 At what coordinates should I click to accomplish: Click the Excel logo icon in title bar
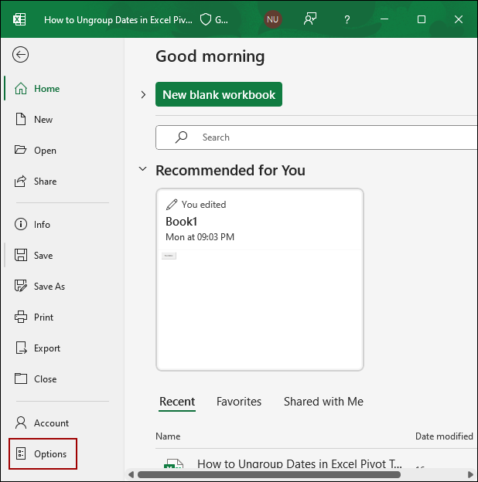click(x=19, y=19)
